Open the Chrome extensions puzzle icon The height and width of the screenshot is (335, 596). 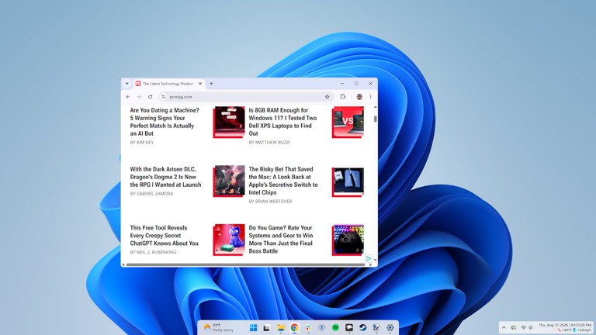(343, 97)
